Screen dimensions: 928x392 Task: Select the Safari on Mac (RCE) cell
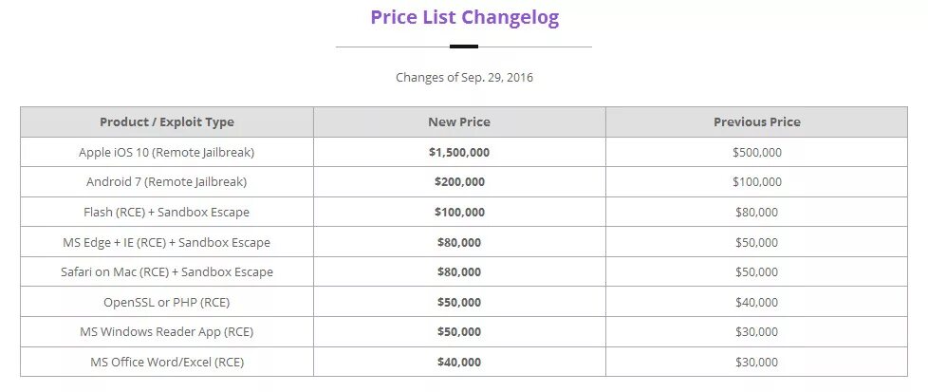[x=167, y=271]
